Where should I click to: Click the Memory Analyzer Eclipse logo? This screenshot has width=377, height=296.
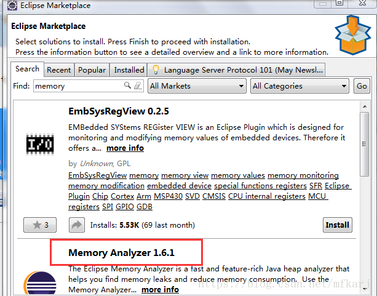point(40,282)
